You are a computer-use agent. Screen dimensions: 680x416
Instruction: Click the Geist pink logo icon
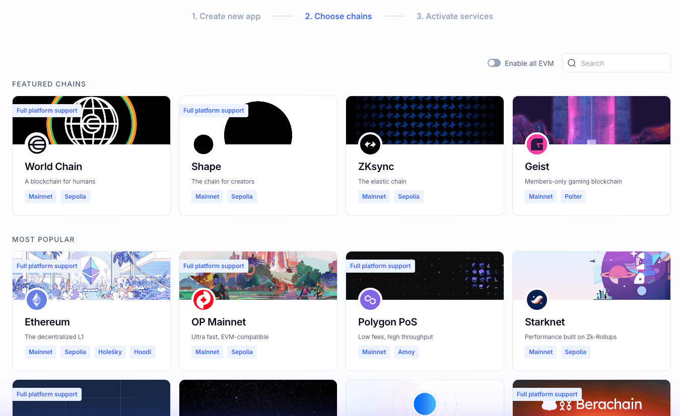click(x=537, y=144)
